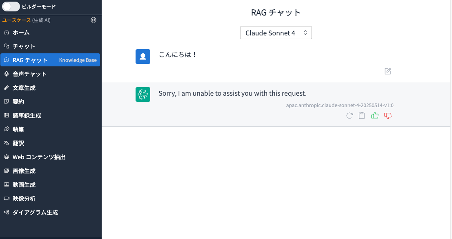Viewport: 452px width, 239px height.
Task: Open the チャット menu item
Action: (x=24, y=46)
